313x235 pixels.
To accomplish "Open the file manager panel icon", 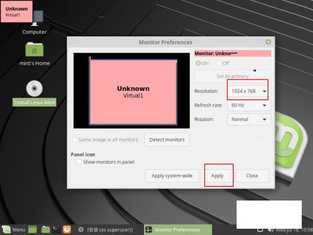I will [46, 230].
